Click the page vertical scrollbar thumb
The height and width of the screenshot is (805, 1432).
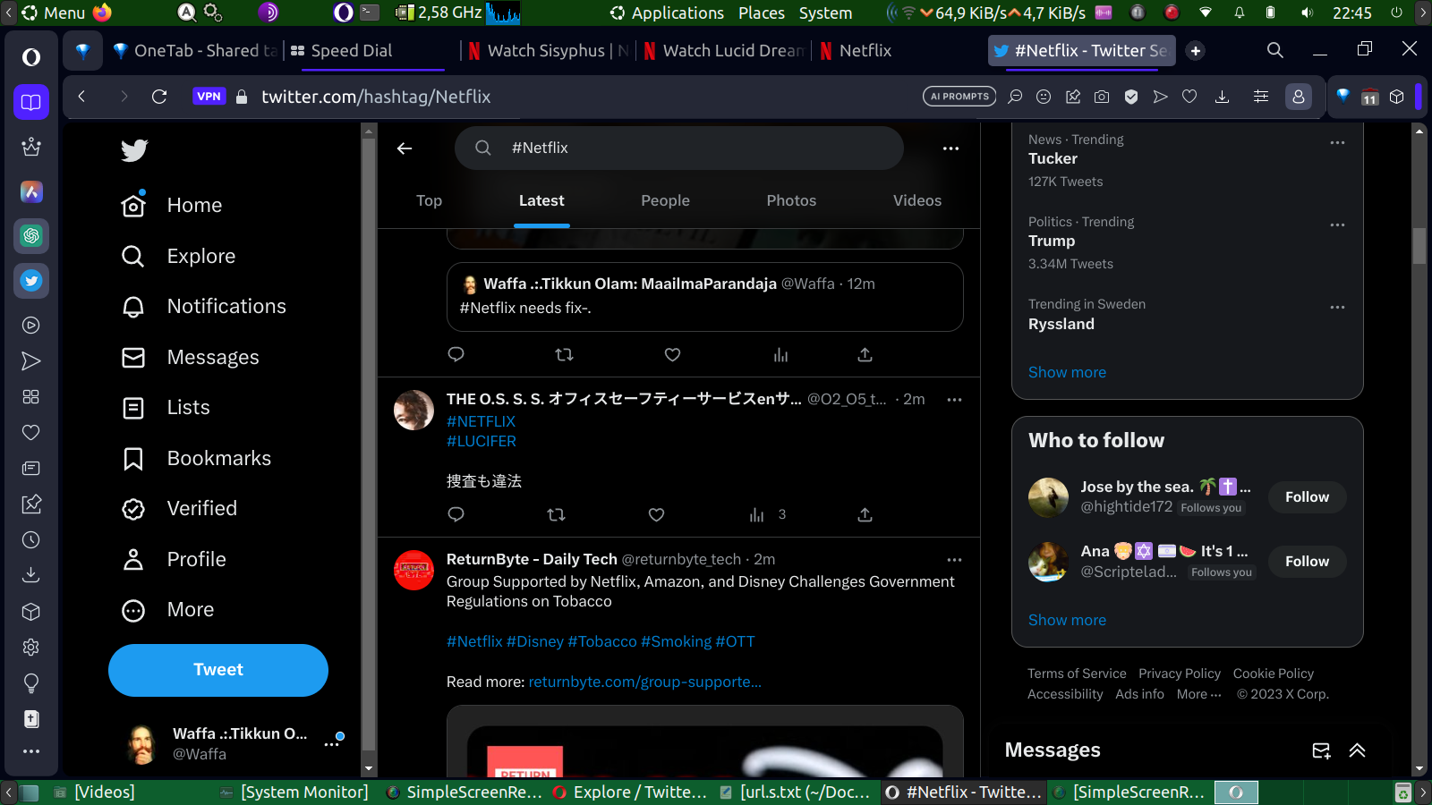[x=1419, y=246]
